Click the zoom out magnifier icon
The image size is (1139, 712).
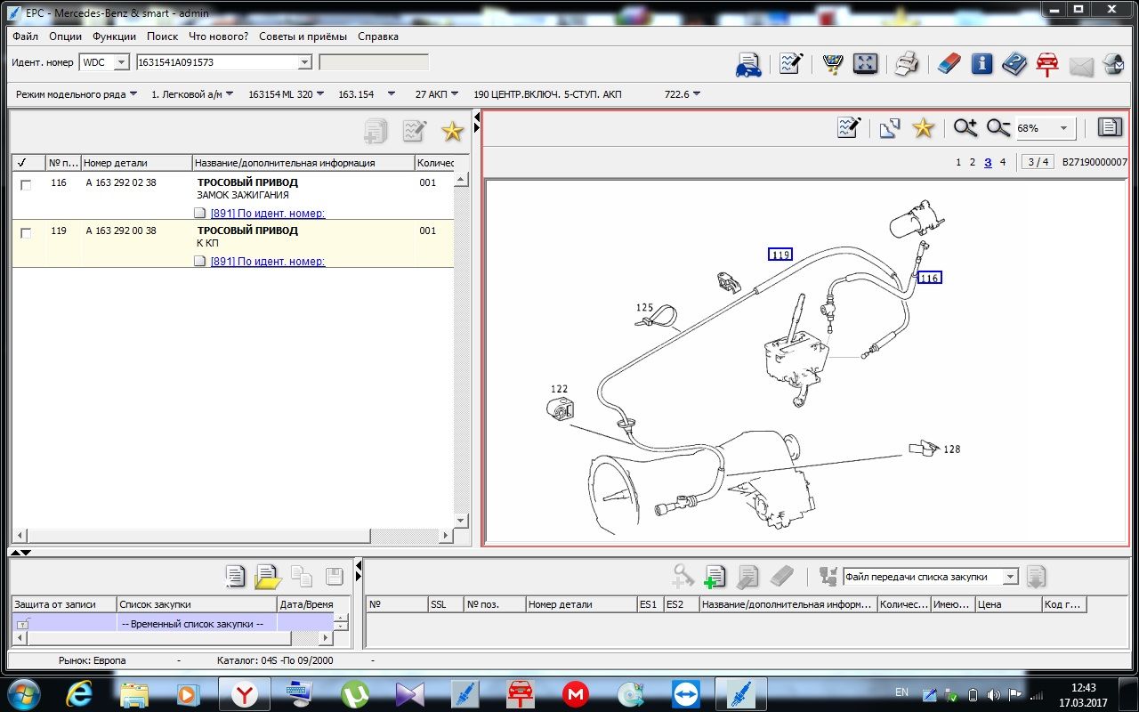coord(998,128)
